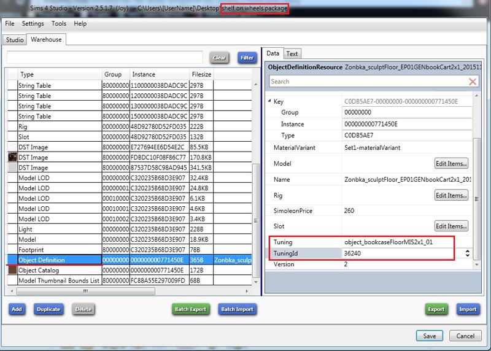
Task: Click the Object Catalog brown thumbnail
Action: pyautogui.click(x=12, y=270)
